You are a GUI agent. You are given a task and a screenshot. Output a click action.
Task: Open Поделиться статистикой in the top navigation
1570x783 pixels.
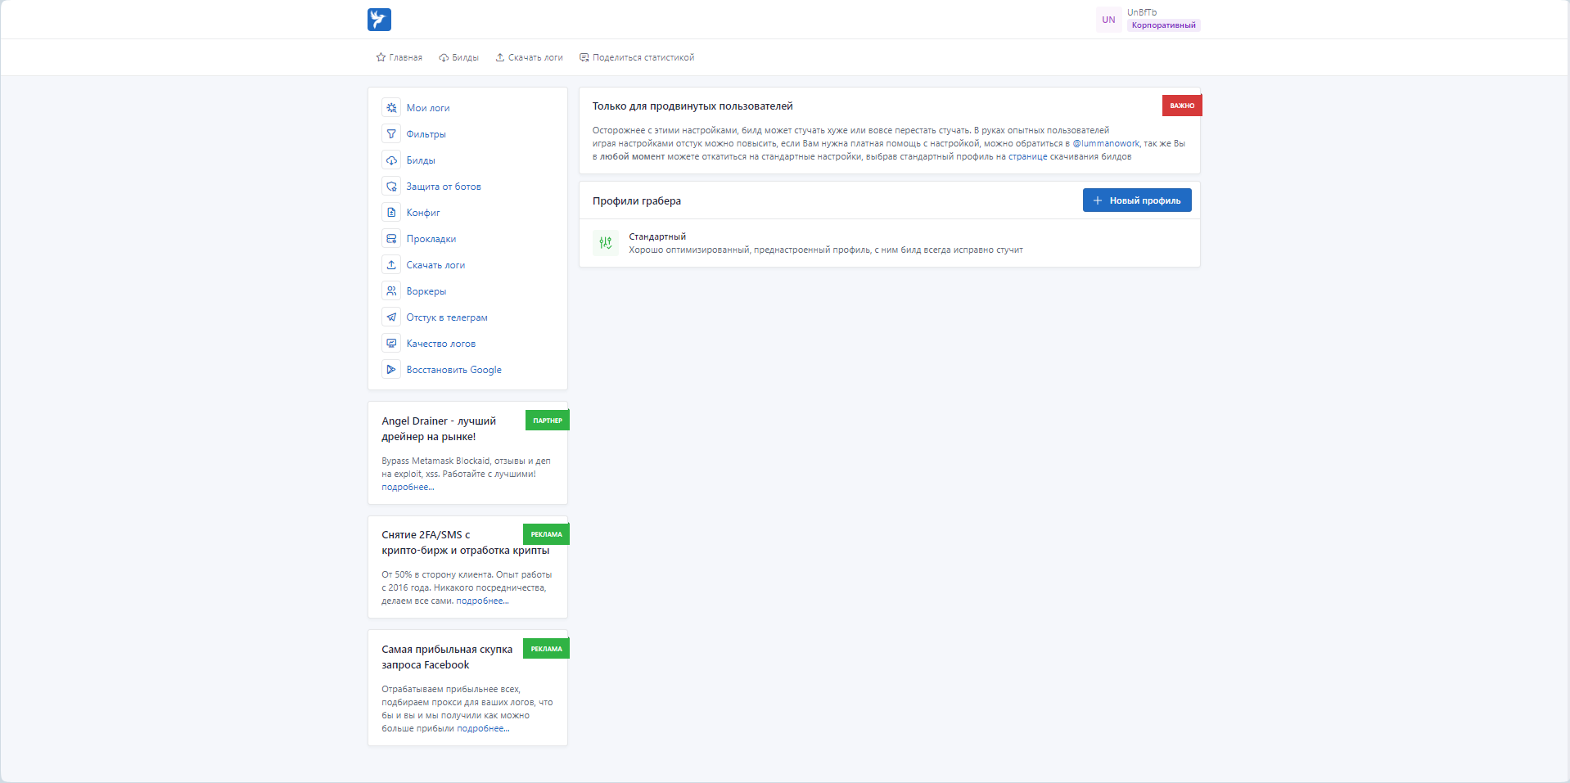click(x=637, y=57)
